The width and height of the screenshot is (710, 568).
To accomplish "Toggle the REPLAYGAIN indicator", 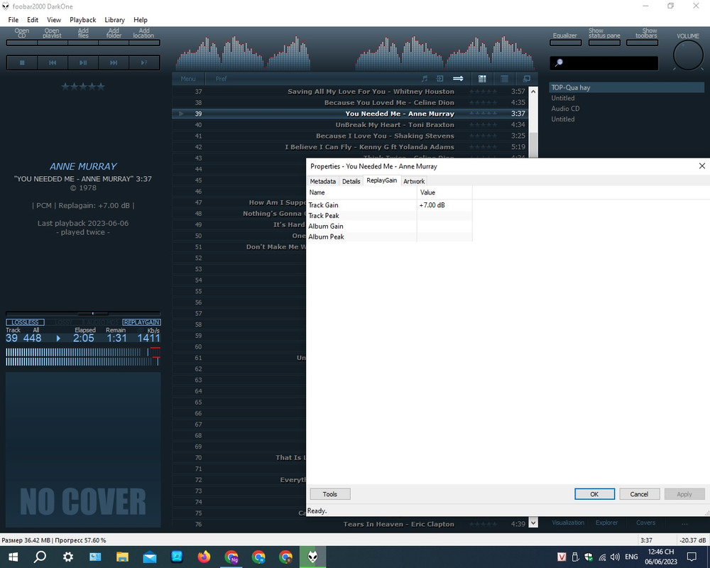I will point(141,322).
